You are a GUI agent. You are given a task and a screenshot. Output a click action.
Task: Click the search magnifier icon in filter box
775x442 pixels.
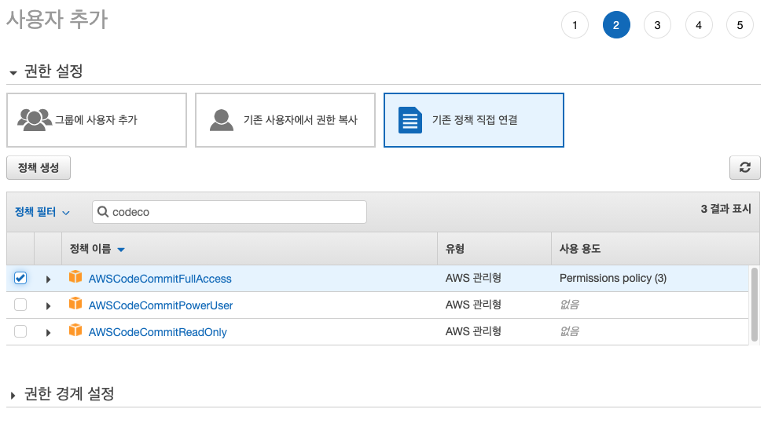point(103,212)
